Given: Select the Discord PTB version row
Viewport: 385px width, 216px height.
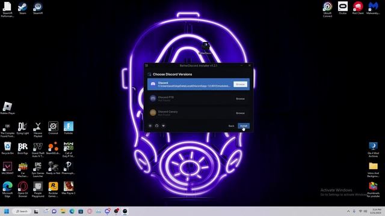Looking at the screenshot, I should click(x=199, y=98).
